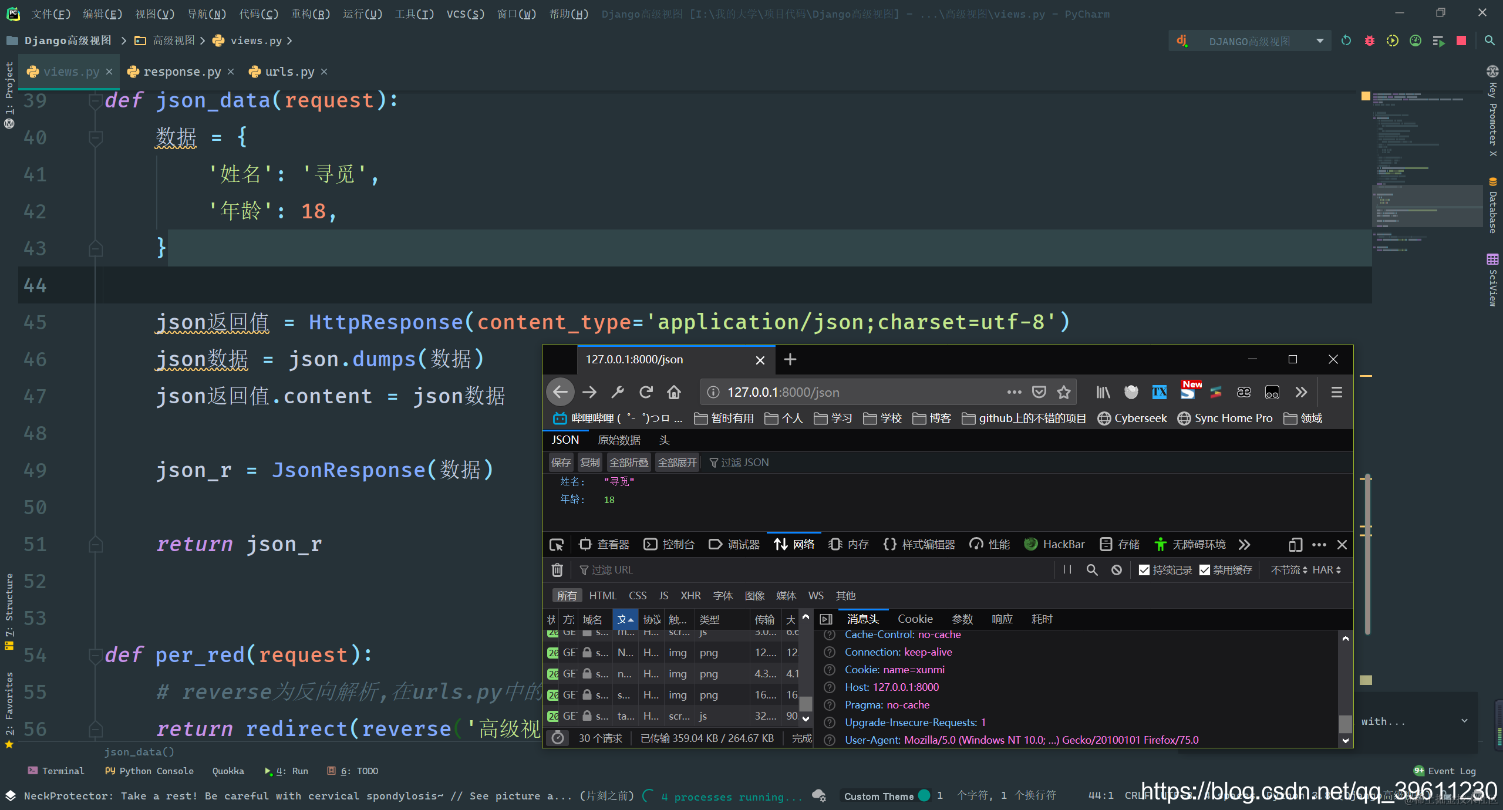Open devtools customize three-dot menu
The width and height of the screenshot is (1503, 810).
(x=1319, y=545)
